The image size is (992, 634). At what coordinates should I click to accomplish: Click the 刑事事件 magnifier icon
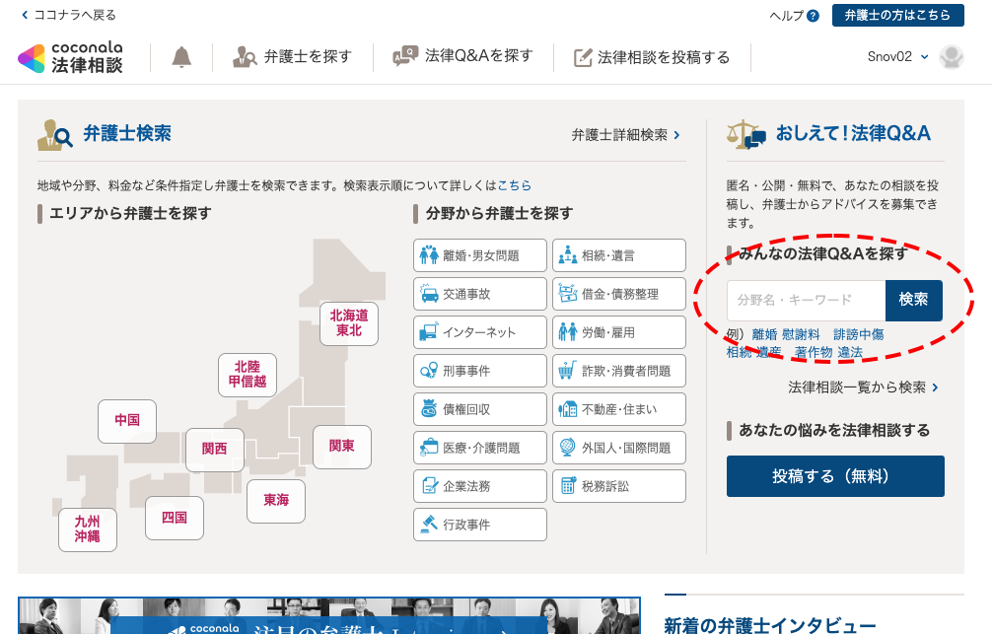[429, 371]
